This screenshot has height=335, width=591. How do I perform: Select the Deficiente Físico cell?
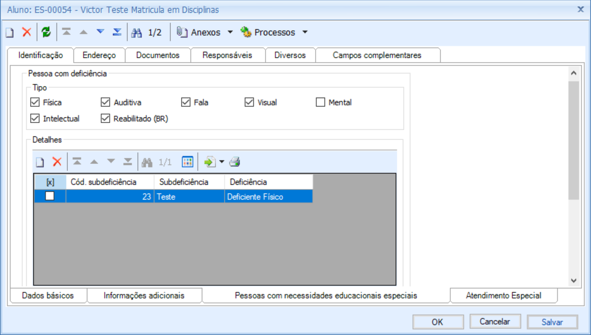(x=268, y=197)
